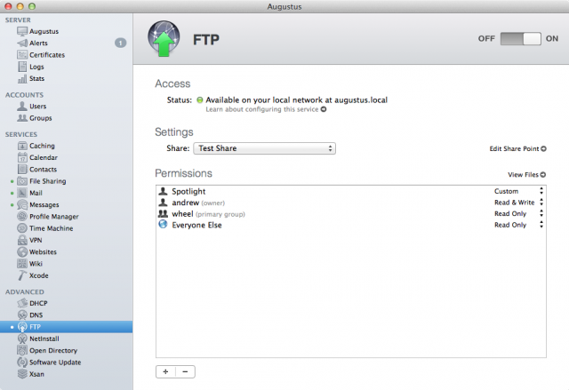The height and width of the screenshot is (390, 569).
Task: Click the green status indicator dot
Action: click(x=199, y=100)
